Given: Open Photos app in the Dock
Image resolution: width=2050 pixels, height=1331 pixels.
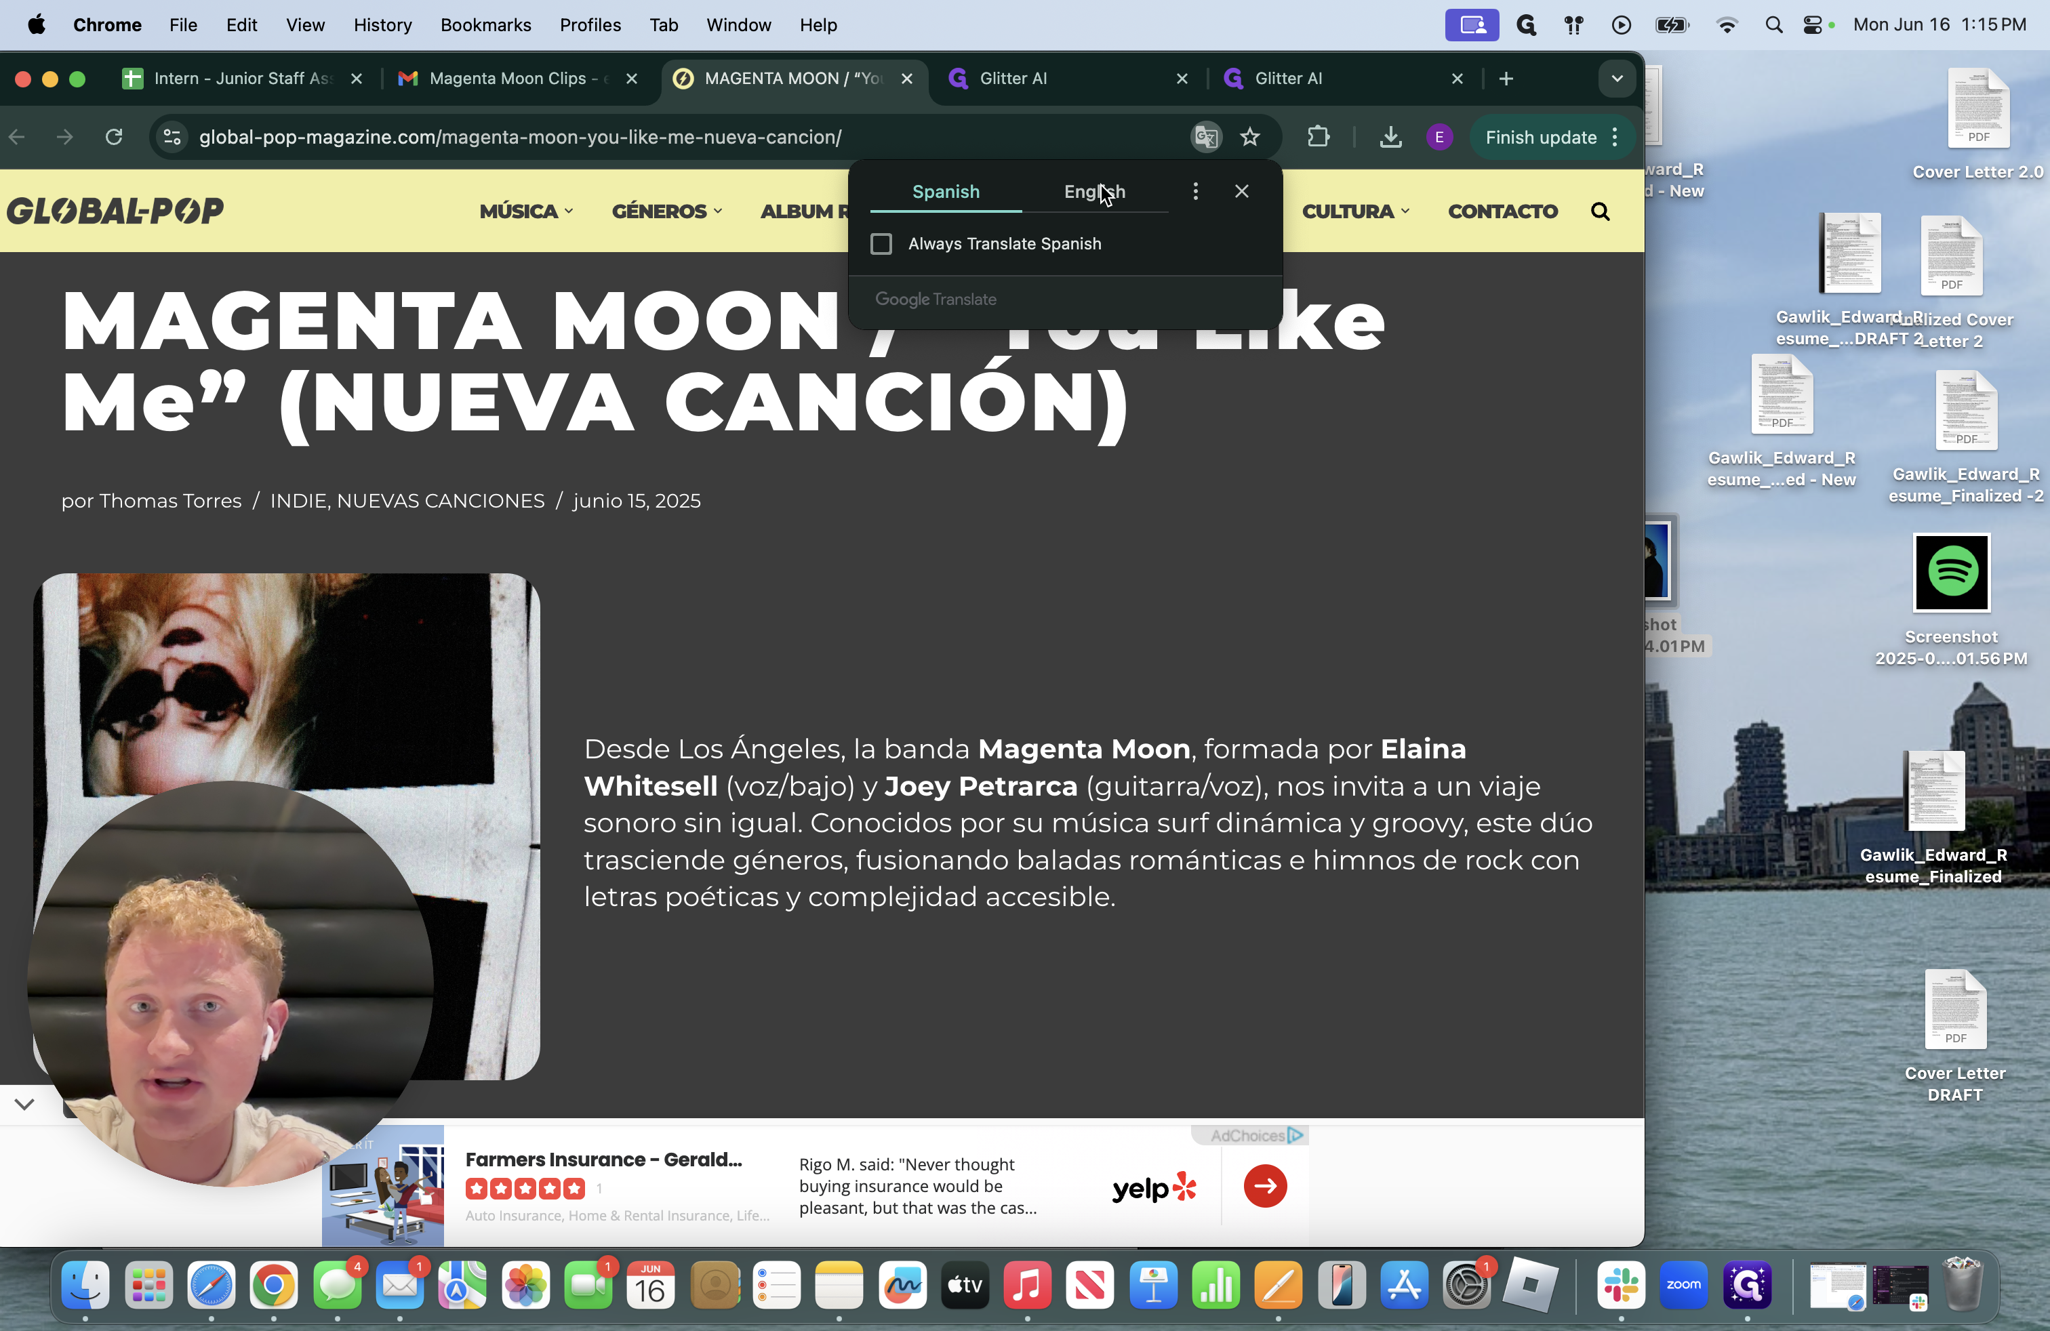Looking at the screenshot, I should tap(526, 1286).
